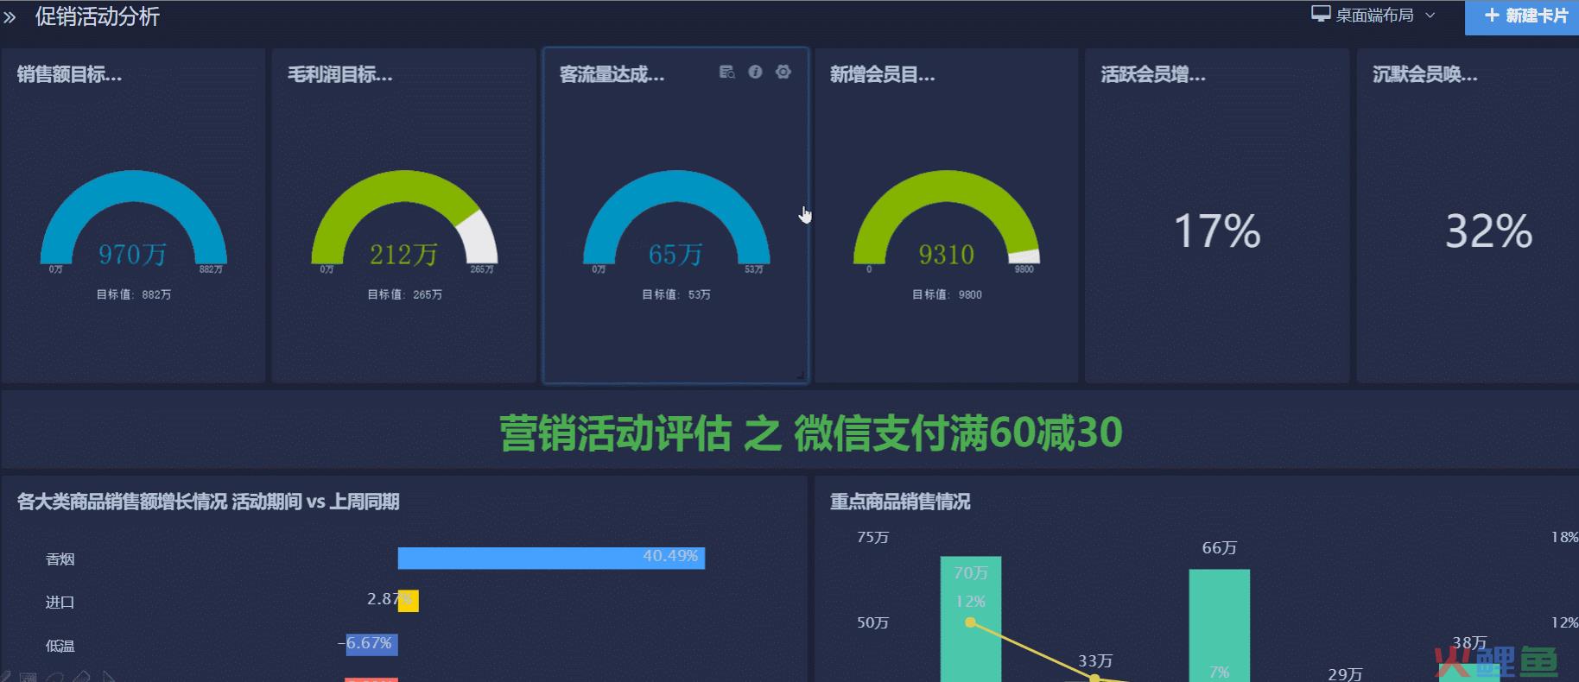1579x682 pixels.
Task: Click info icon on 客流量达成 card
Action: (x=755, y=73)
